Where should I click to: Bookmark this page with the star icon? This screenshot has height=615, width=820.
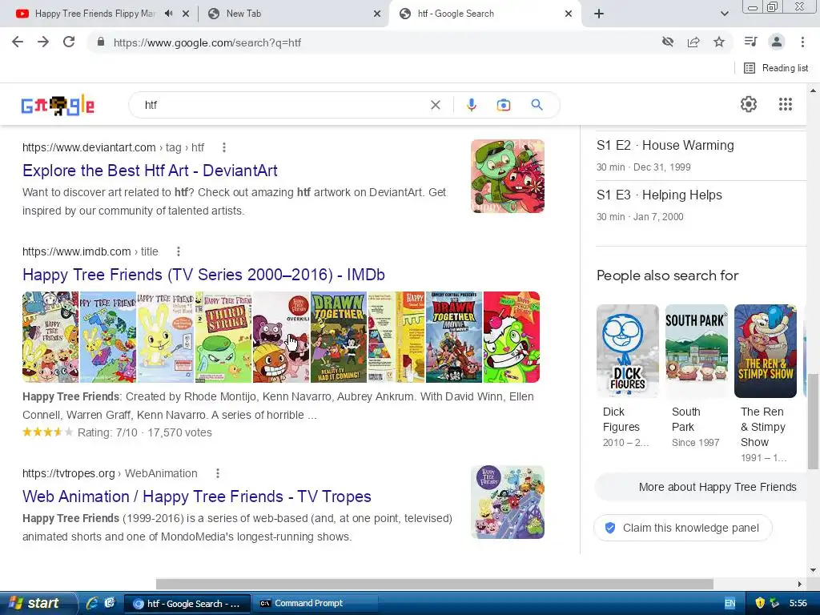(x=719, y=42)
